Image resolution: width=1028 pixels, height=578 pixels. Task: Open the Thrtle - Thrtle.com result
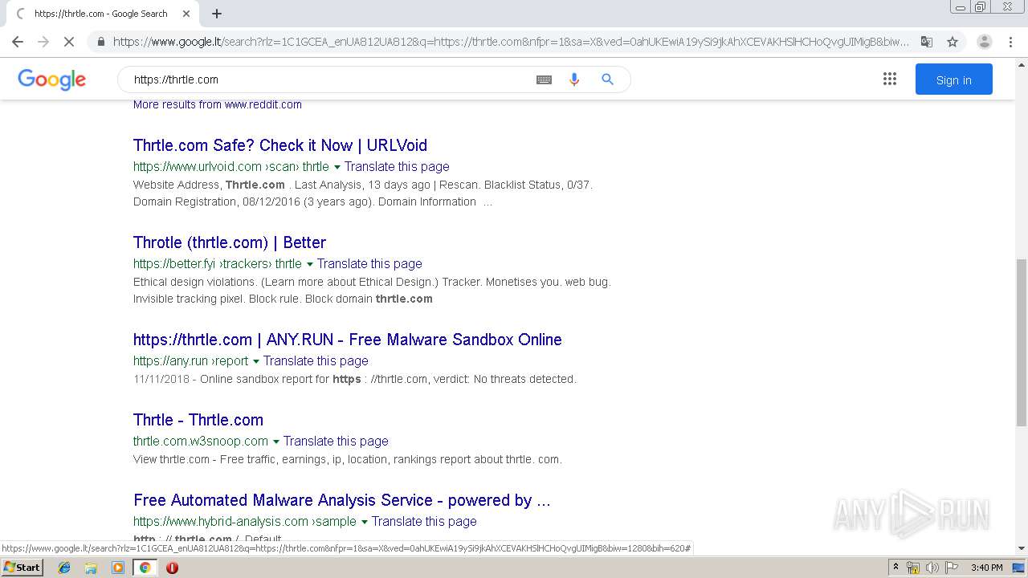[x=198, y=420]
